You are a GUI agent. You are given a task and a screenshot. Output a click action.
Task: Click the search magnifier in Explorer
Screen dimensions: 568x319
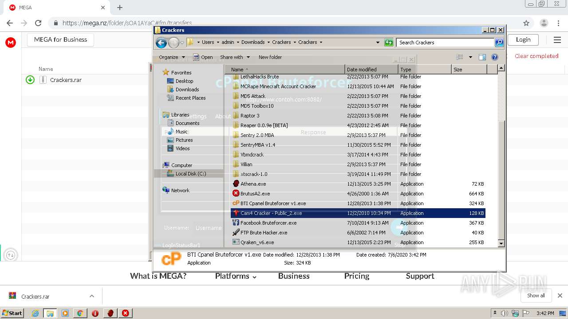pos(499,43)
